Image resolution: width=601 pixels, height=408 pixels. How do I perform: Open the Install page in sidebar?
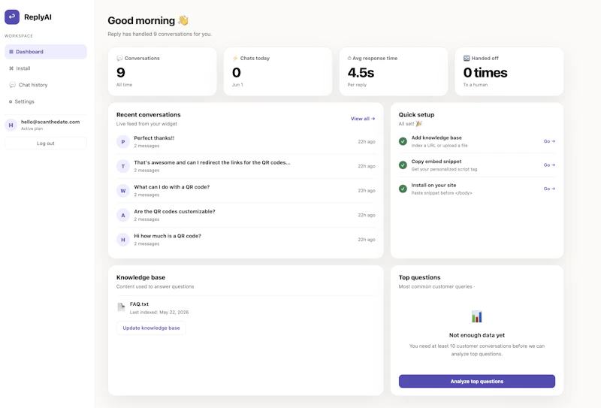[x=46, y=68]
